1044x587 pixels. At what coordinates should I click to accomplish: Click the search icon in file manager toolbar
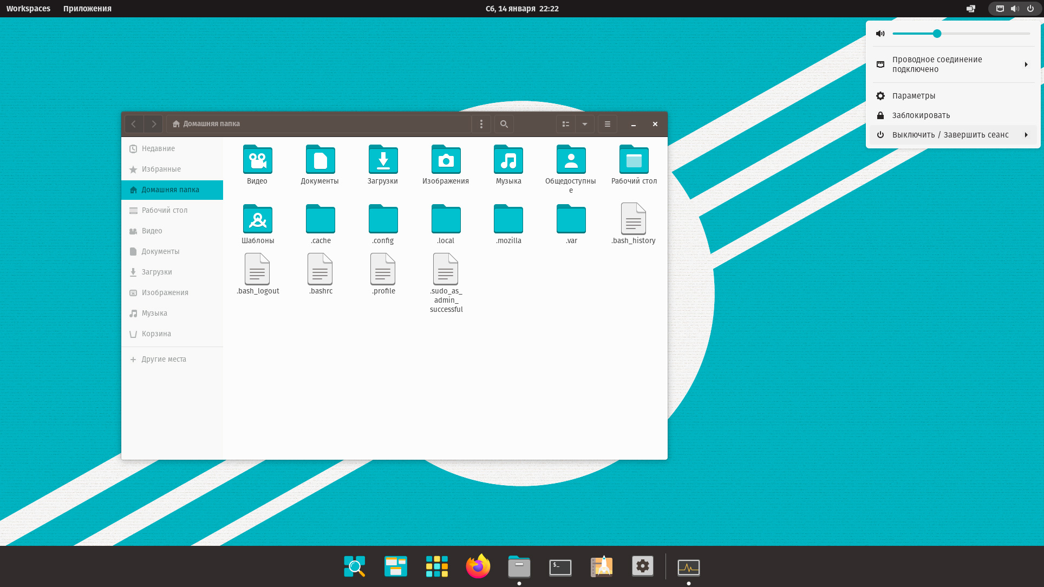(x=504, y=124)
